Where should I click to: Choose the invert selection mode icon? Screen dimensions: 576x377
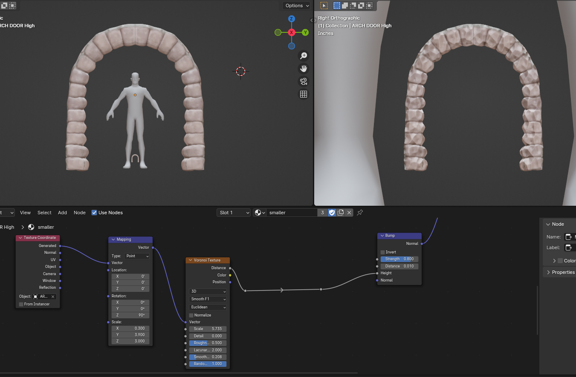click(361, 6)
